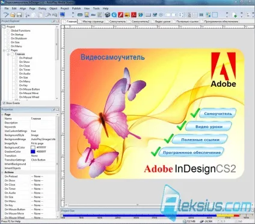The image size is (255, 224).
Task: Insert a RadioButton object
Action: click(161, 15)
